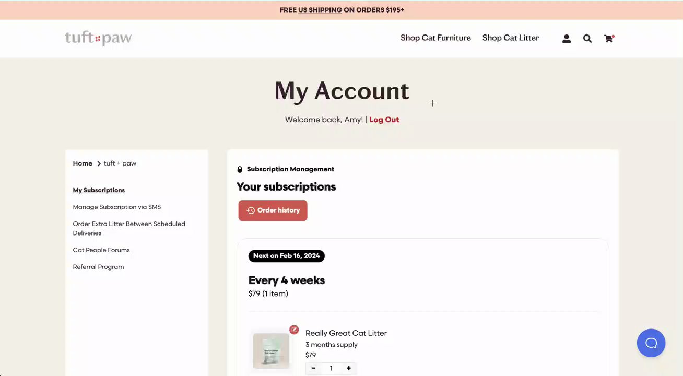Image resolution: width=683 pixels, height=376 pixels.
Task: Open Manage Subscription via SMS
Action: click(117, 207)
